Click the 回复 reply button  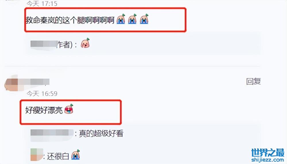tap(253, 81)
